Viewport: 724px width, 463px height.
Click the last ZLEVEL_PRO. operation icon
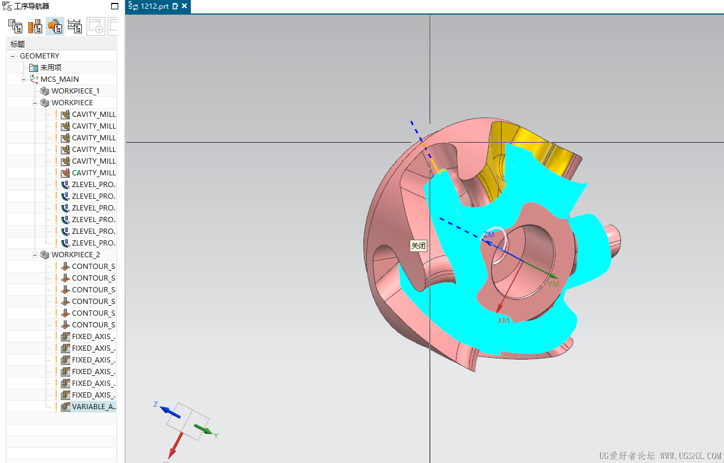click(x=65, y=243)
